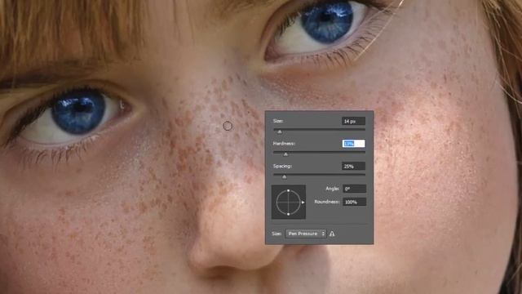Click the Angle label
Screen dimensions: 522x294
(x=332, y=189)
